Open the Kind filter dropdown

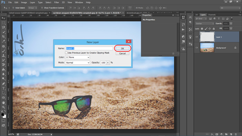click(x=201, y=19)
